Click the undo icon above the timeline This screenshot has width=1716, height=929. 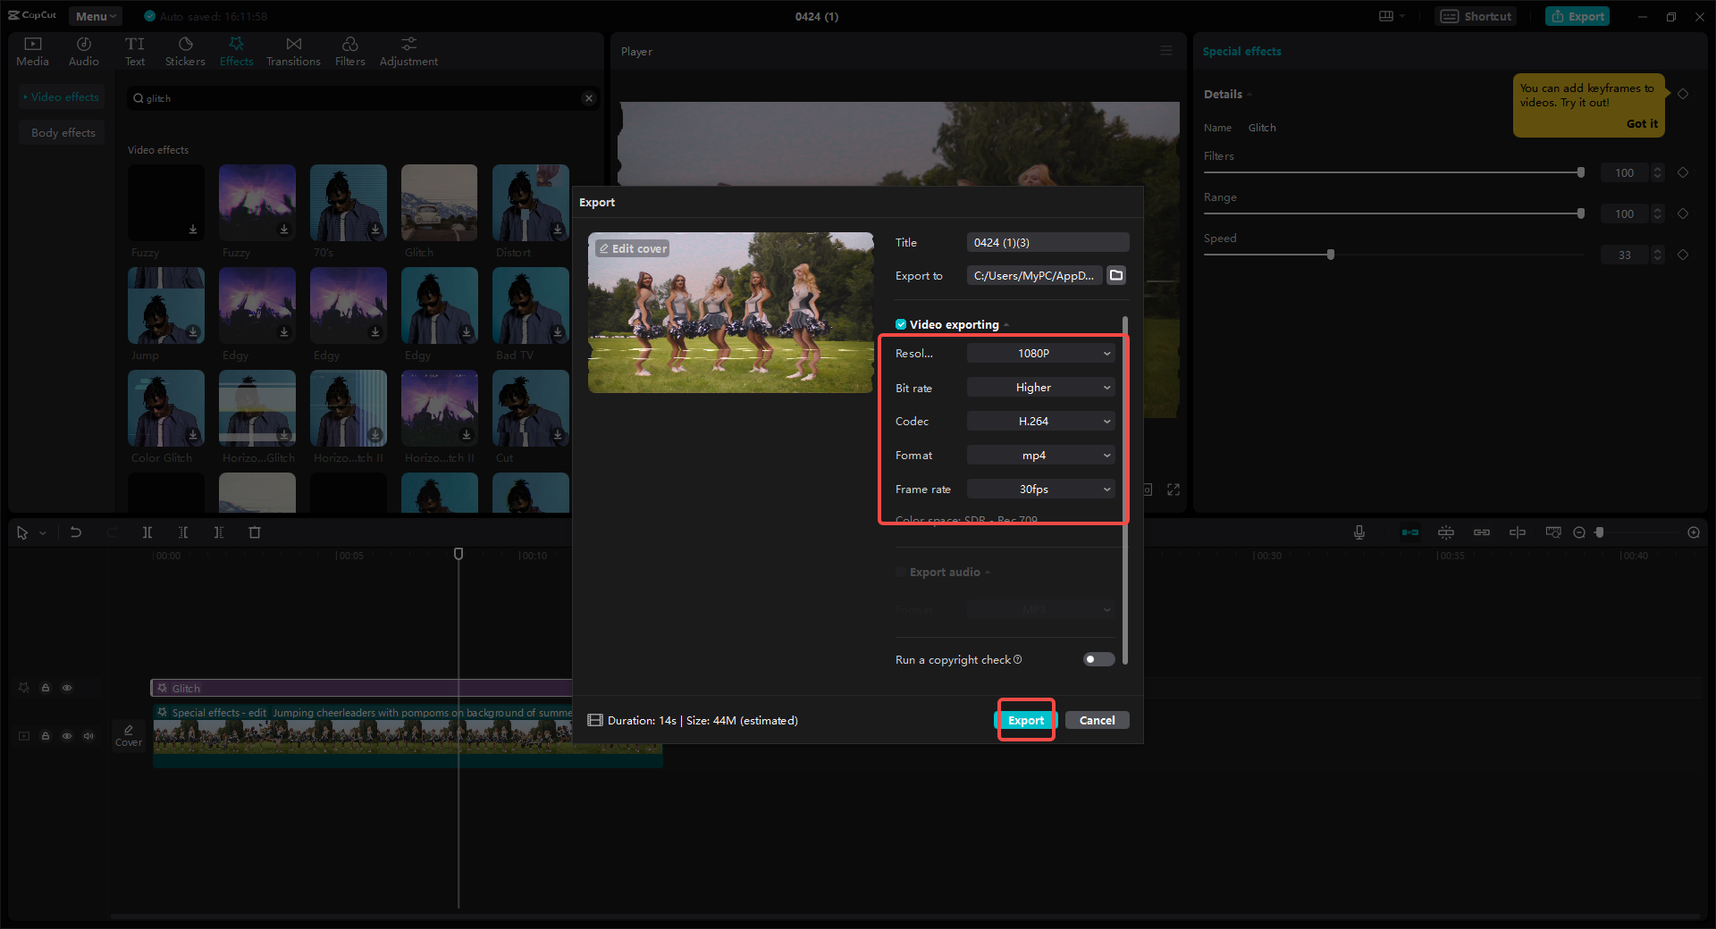pos(76,531)
